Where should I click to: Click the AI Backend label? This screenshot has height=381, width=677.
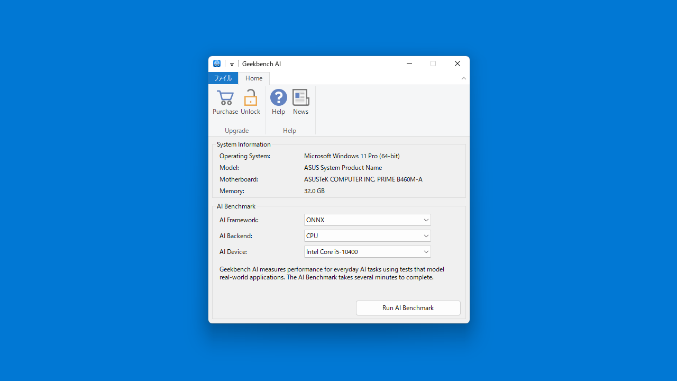coord(236,236)
